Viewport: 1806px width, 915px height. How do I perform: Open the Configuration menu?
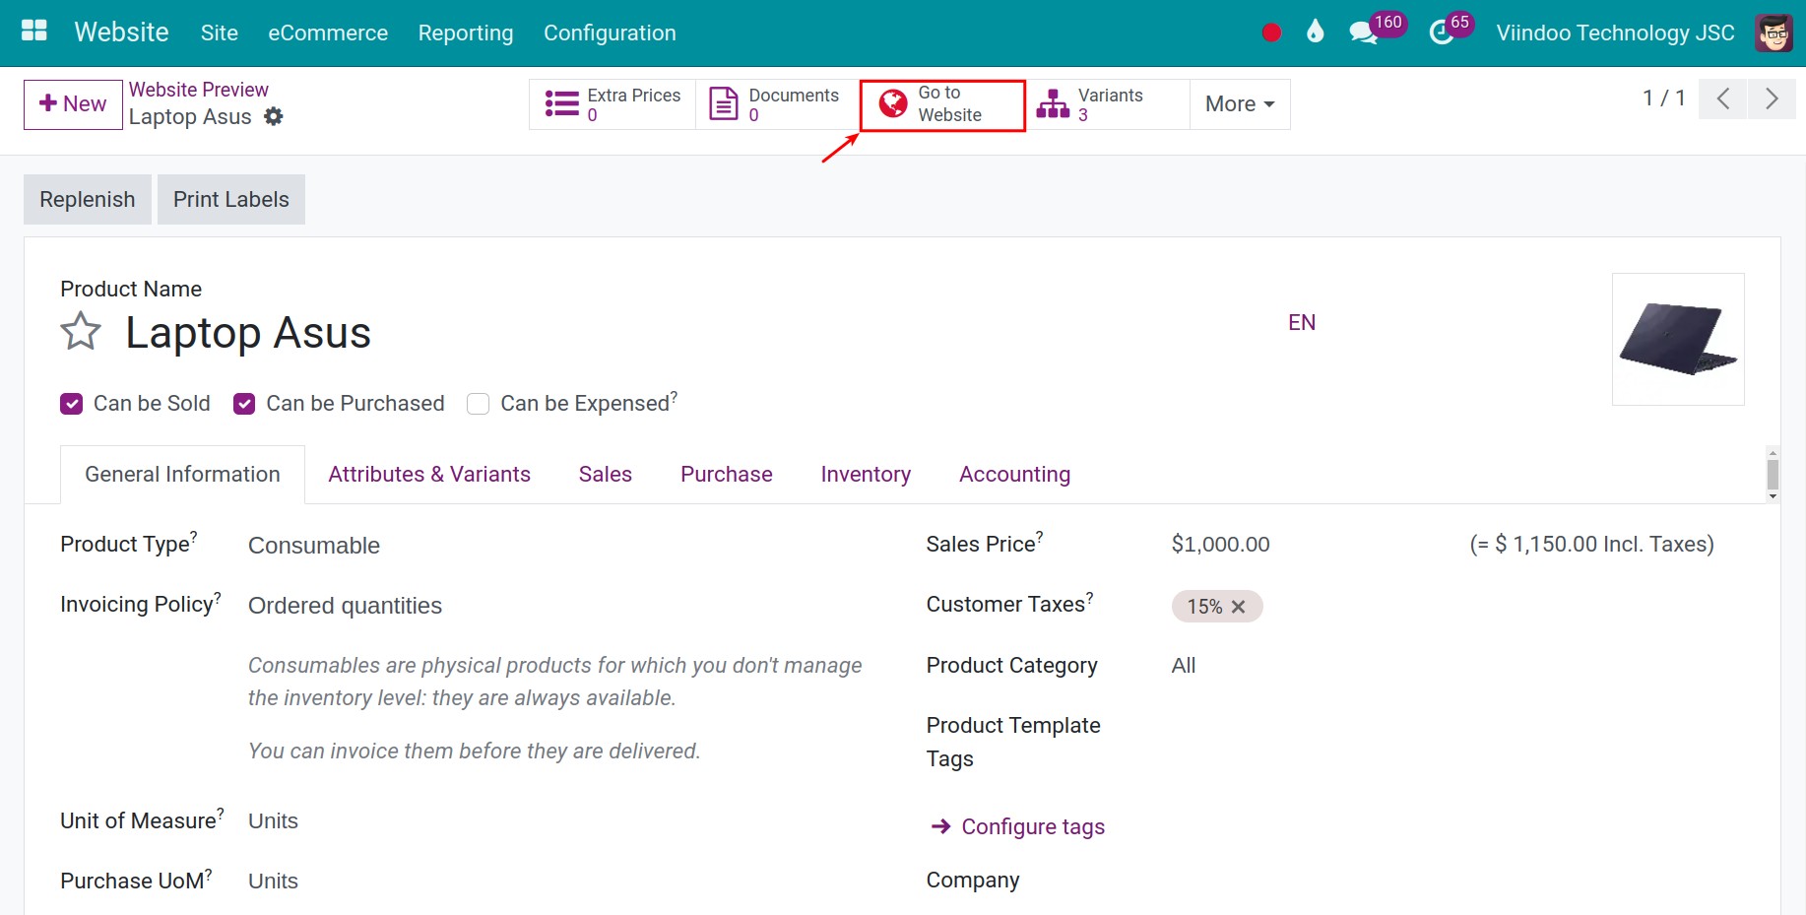[x=610, y=33]
